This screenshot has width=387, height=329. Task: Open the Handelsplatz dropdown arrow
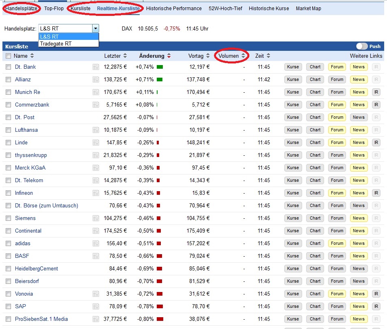tap(95, 28)
